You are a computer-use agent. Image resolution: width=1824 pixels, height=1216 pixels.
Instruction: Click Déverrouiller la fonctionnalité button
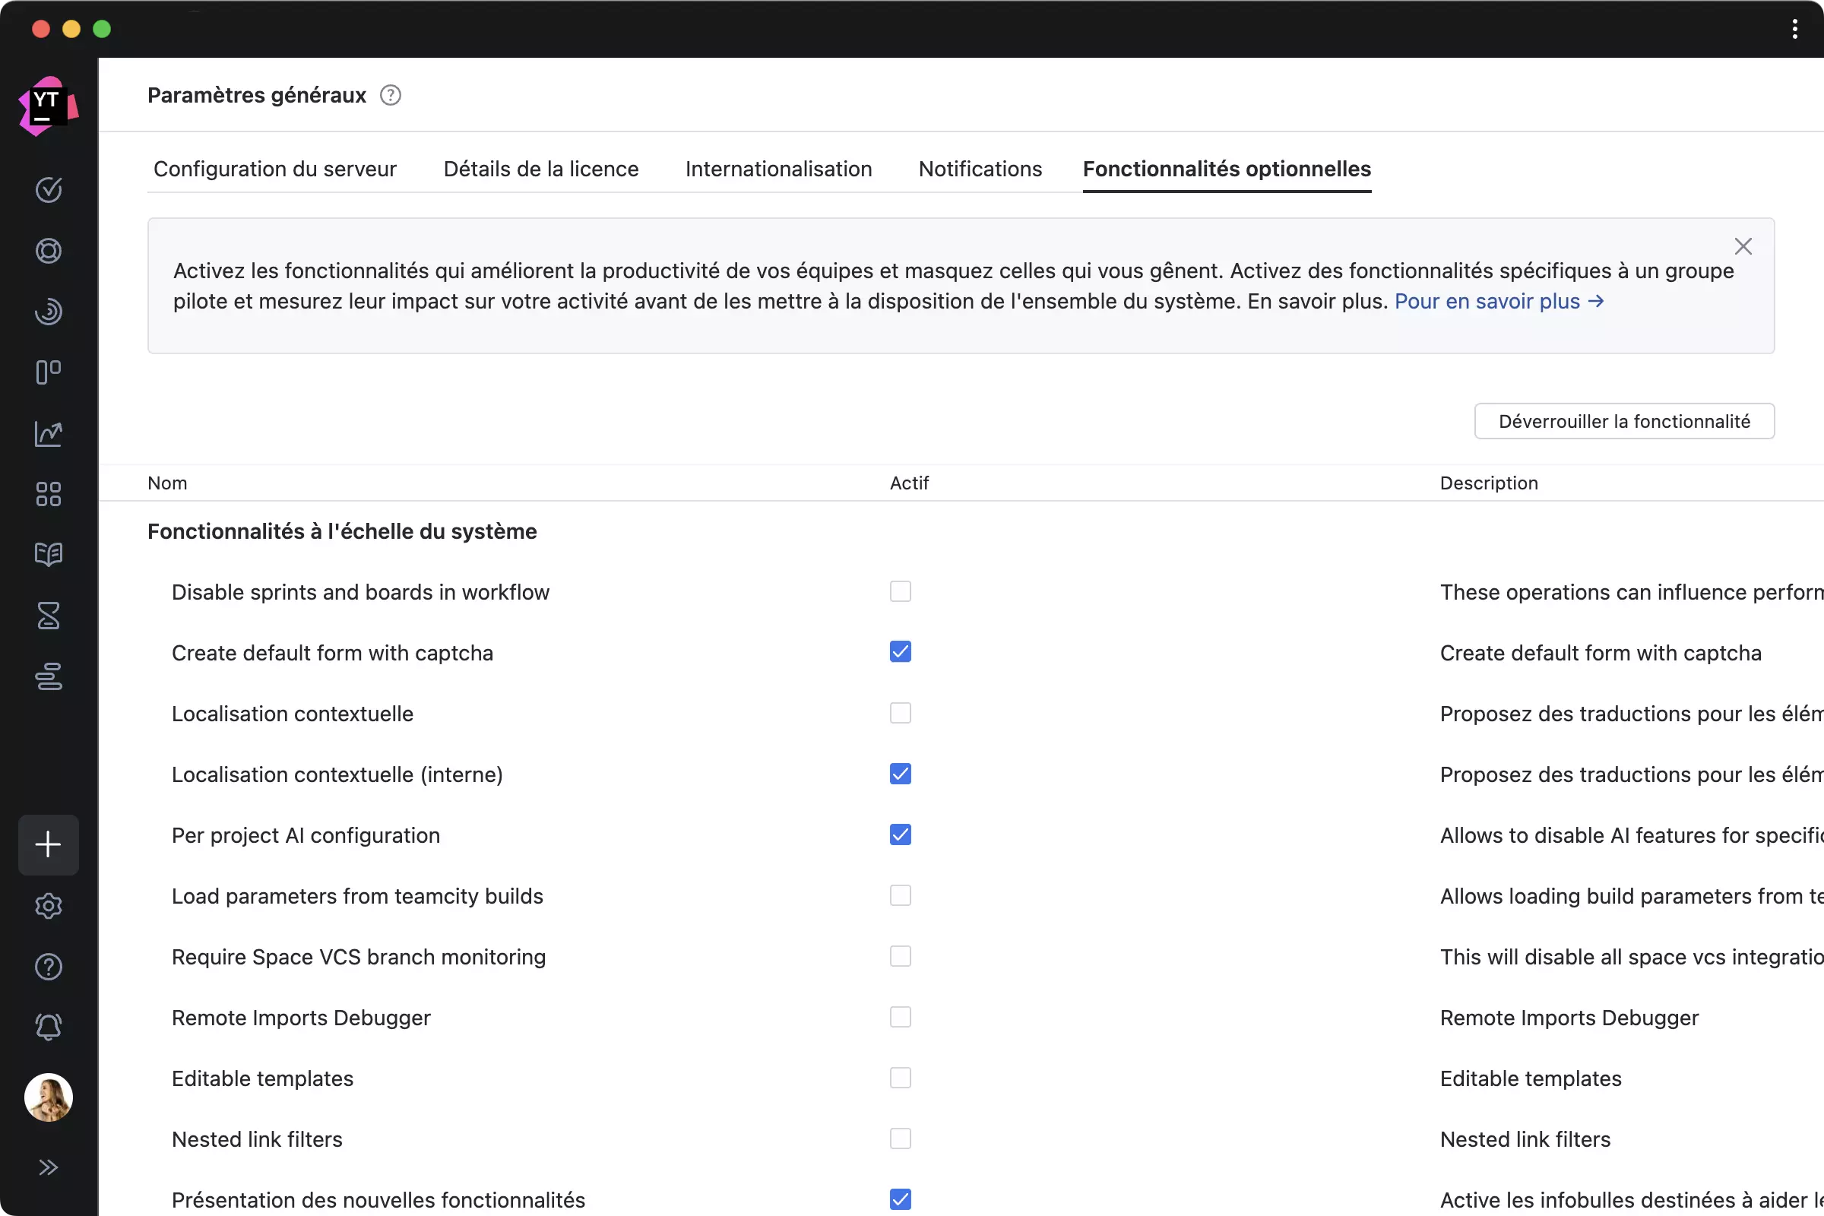click(1623, 421)
